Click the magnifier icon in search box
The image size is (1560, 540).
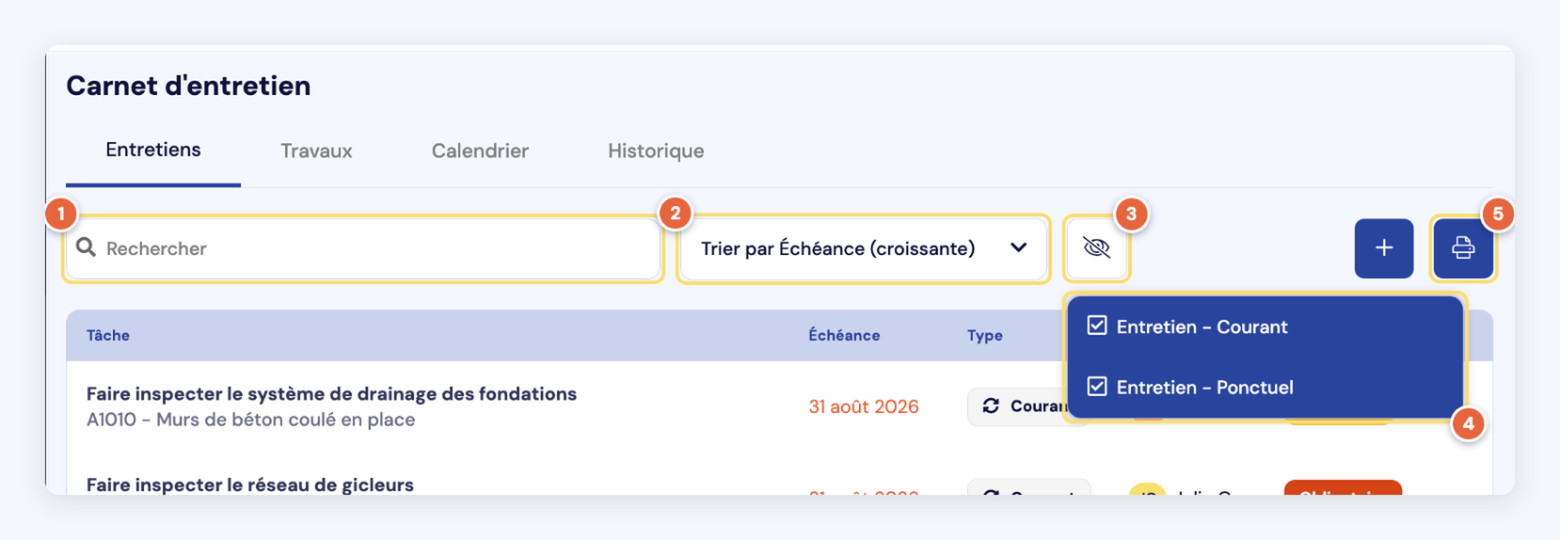pyautogui.click(x=86, y=247)
